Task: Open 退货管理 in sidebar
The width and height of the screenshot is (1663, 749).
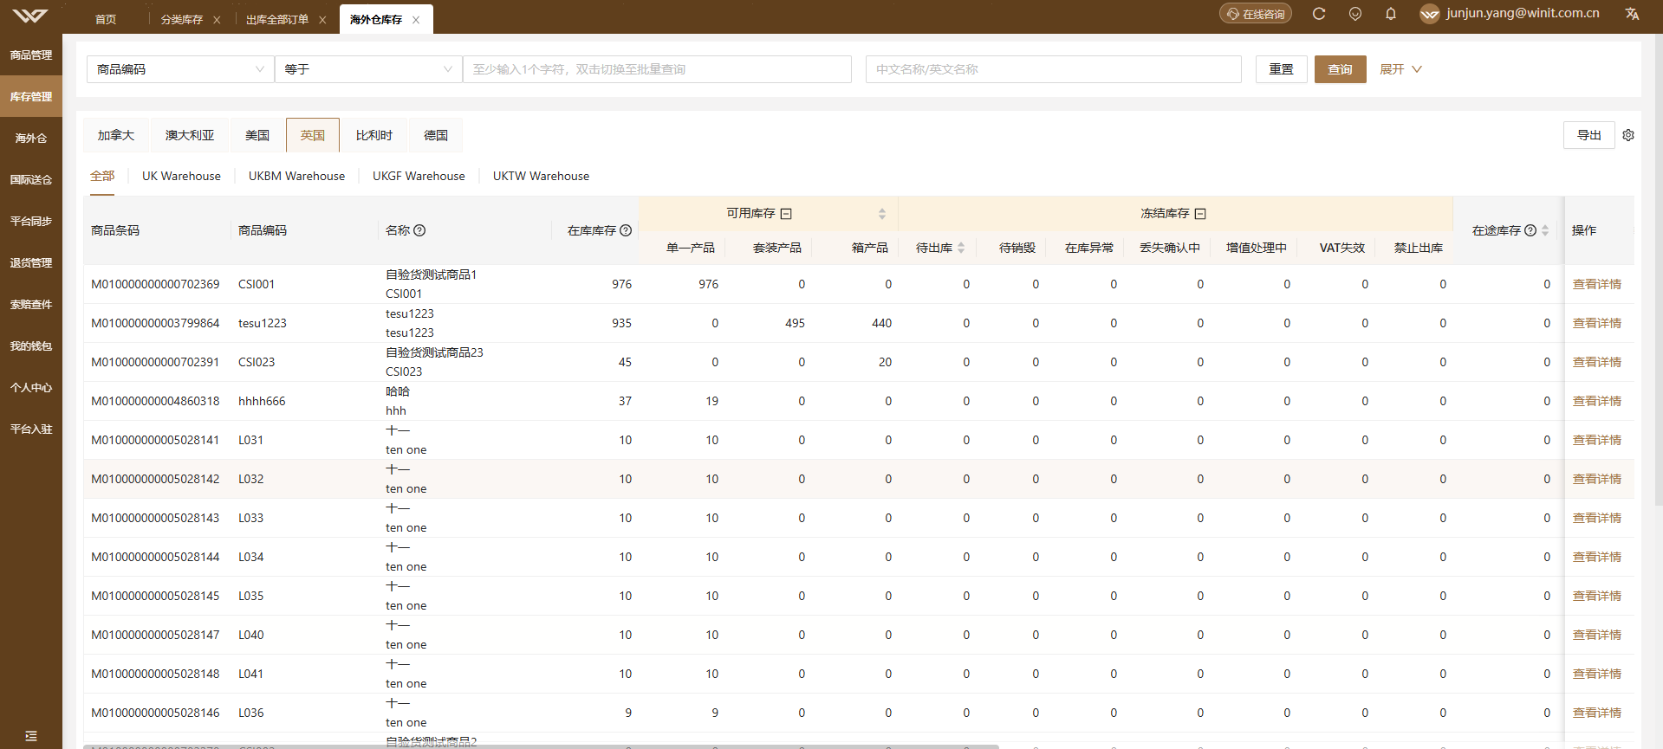Action: coord(31,263)
